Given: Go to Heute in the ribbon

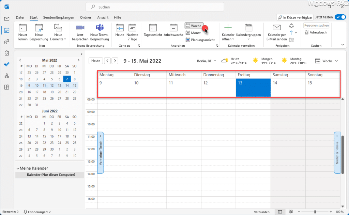Looking at the screenshot, I should pos(120,30).
